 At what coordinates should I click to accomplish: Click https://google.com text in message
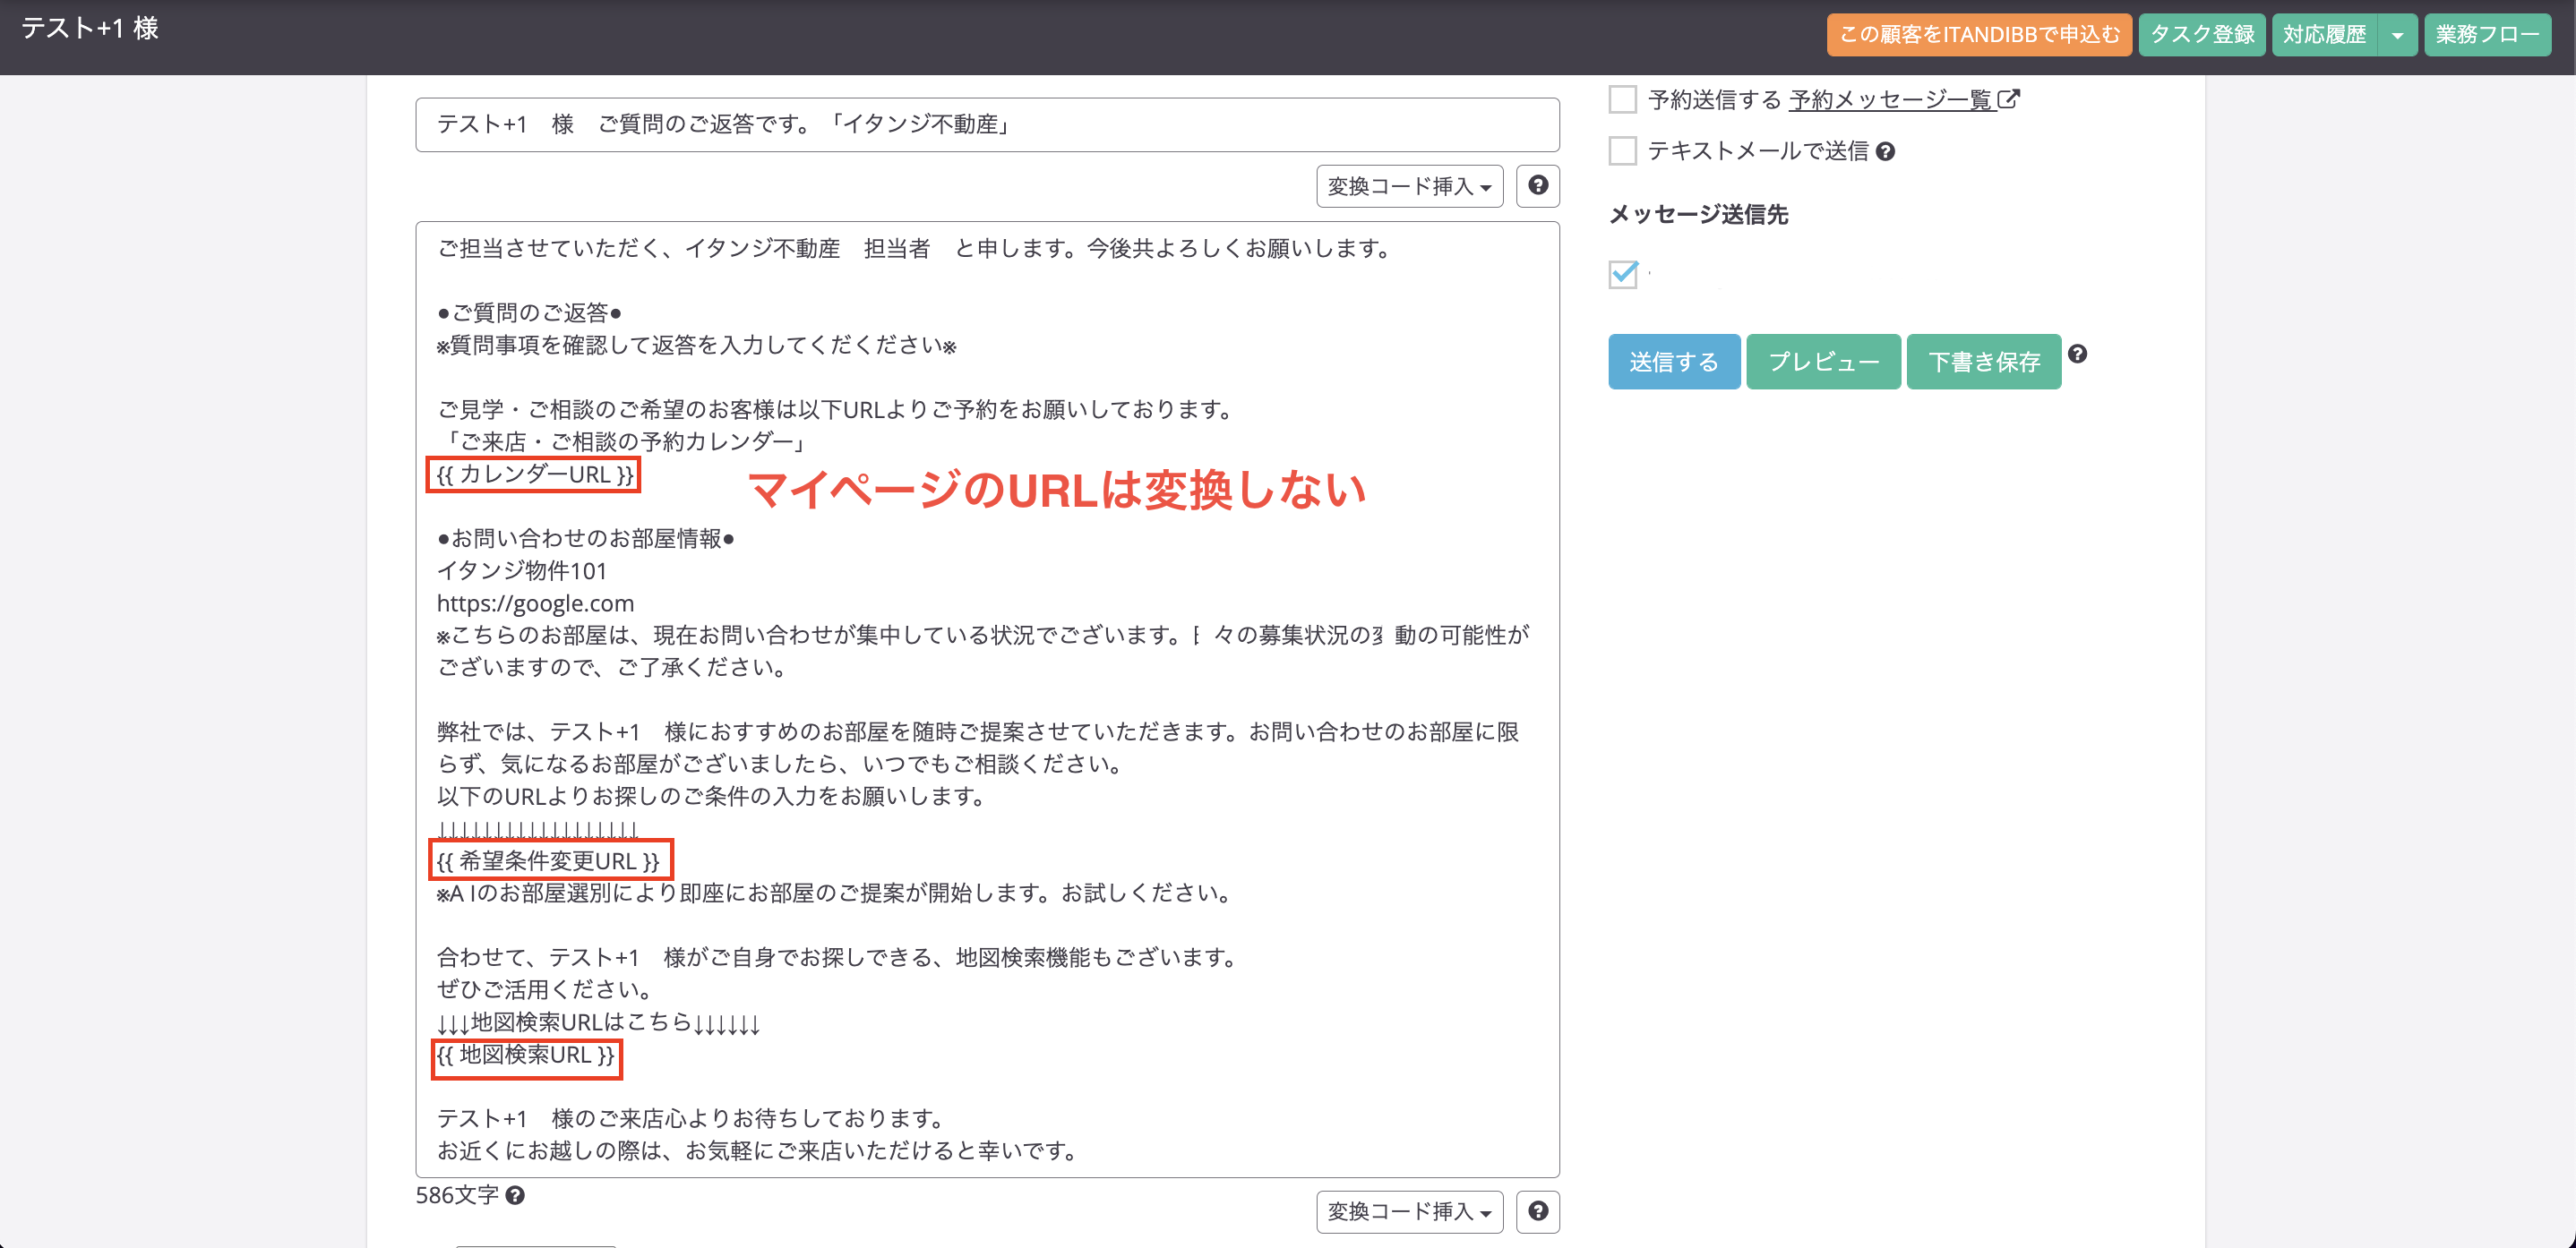[535, 603]
